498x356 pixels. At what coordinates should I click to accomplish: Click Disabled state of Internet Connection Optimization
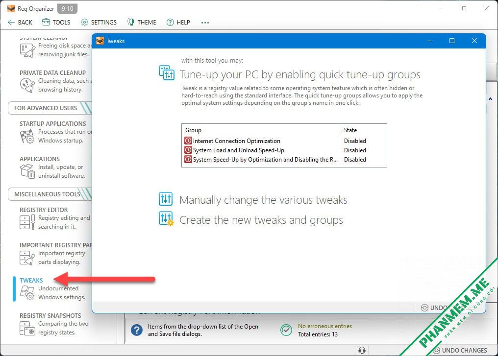pos(355,141)
